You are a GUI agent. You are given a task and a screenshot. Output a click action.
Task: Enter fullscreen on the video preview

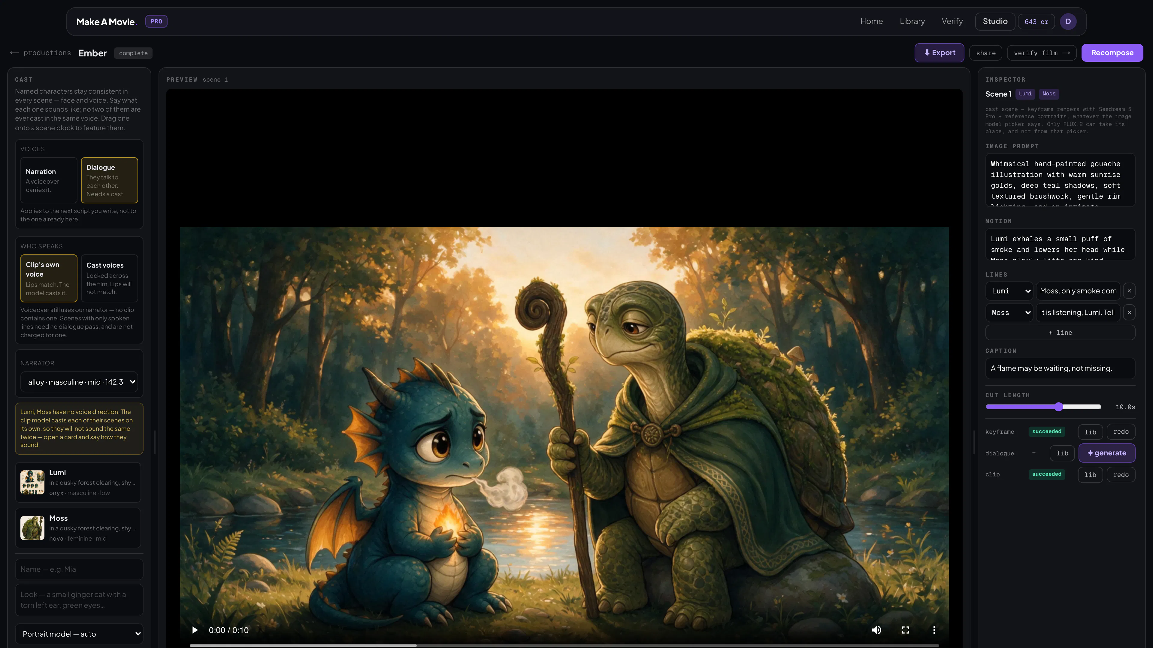pyautogui.click(x=905, y=630)
